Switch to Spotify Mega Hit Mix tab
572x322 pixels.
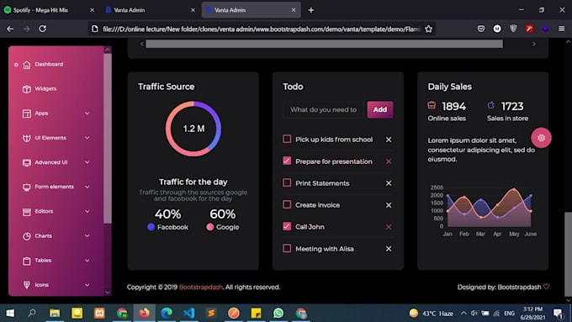pos(50,10)
